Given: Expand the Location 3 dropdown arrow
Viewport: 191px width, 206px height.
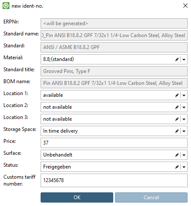Looking at the screenshot, I should tap(184, 119).
